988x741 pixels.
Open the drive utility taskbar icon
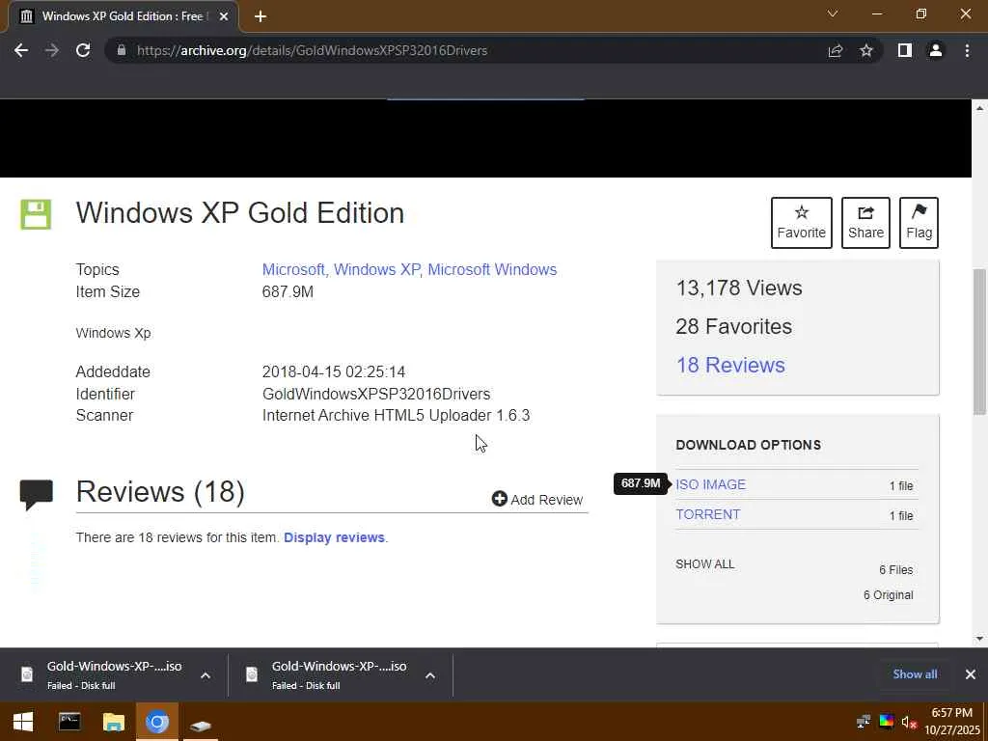click(201, 724)
